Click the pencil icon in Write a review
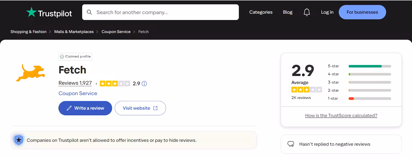This screenshot has height=157, width=412. coord(69,108)
